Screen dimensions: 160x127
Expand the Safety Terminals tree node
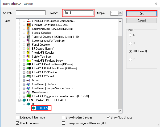[x=24, y=57]
